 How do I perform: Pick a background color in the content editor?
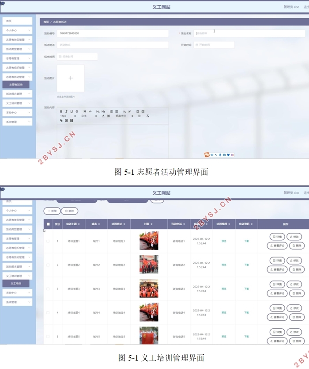point(109,116)
